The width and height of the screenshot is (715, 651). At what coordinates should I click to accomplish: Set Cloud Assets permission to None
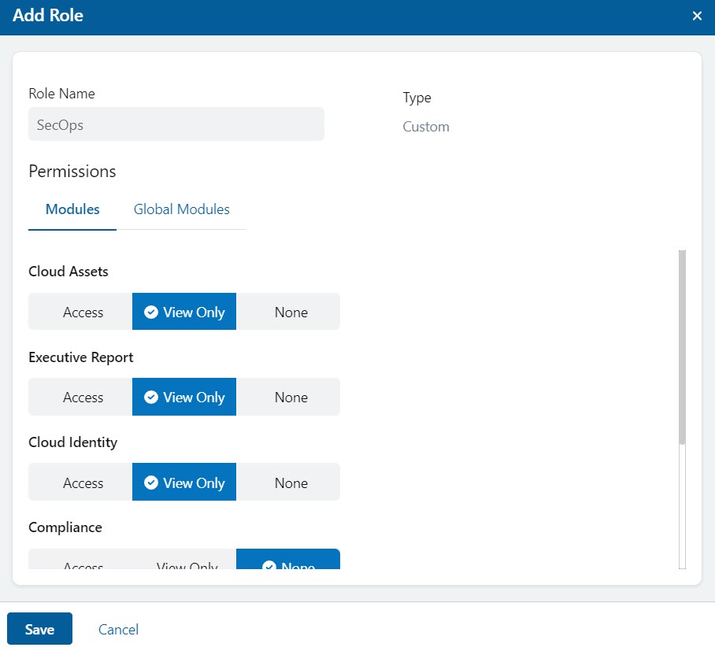[290, 312]
